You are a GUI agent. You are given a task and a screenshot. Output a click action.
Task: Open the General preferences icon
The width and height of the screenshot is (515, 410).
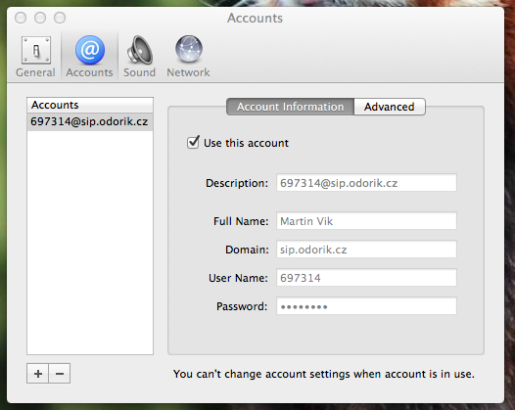pos(36,50)
